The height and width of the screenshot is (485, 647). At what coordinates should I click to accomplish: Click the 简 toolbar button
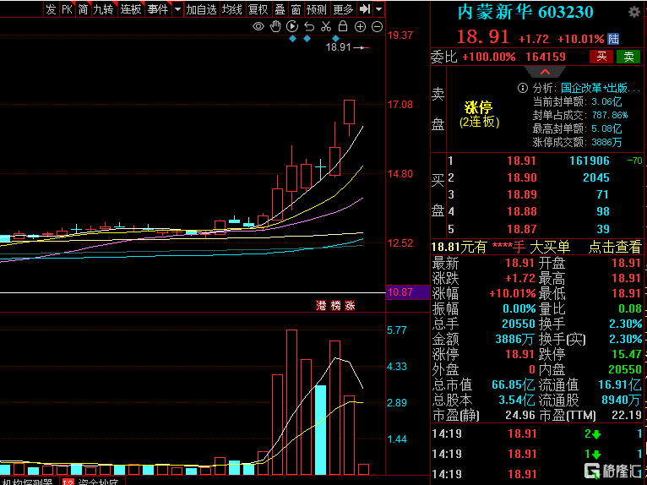[x=83, y=9]
